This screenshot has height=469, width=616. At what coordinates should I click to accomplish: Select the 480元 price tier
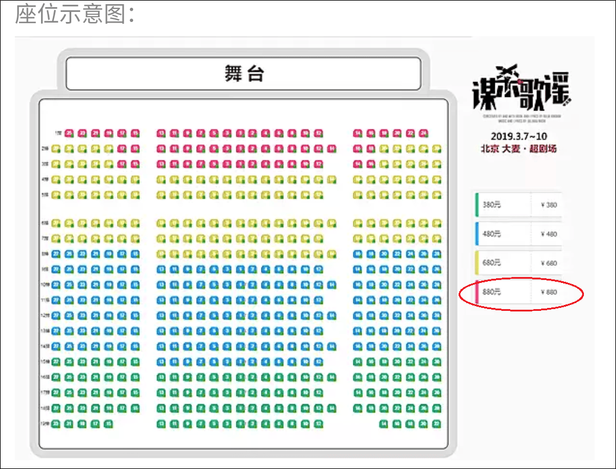[519, 234]
